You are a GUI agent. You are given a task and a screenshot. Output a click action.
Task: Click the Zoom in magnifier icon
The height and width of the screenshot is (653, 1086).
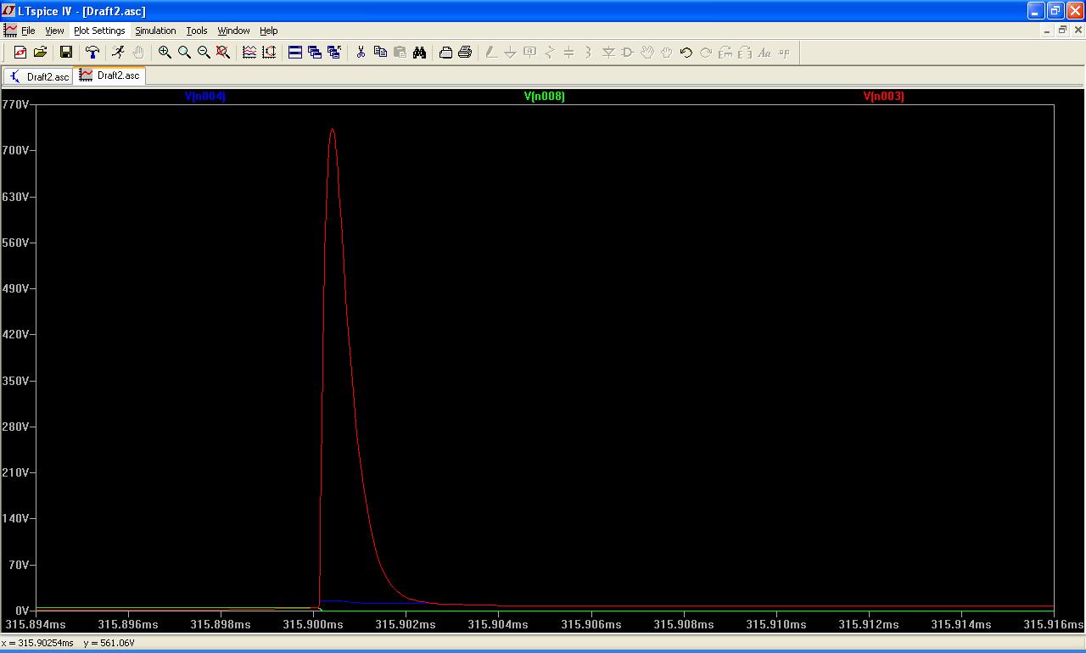point(165,53)
